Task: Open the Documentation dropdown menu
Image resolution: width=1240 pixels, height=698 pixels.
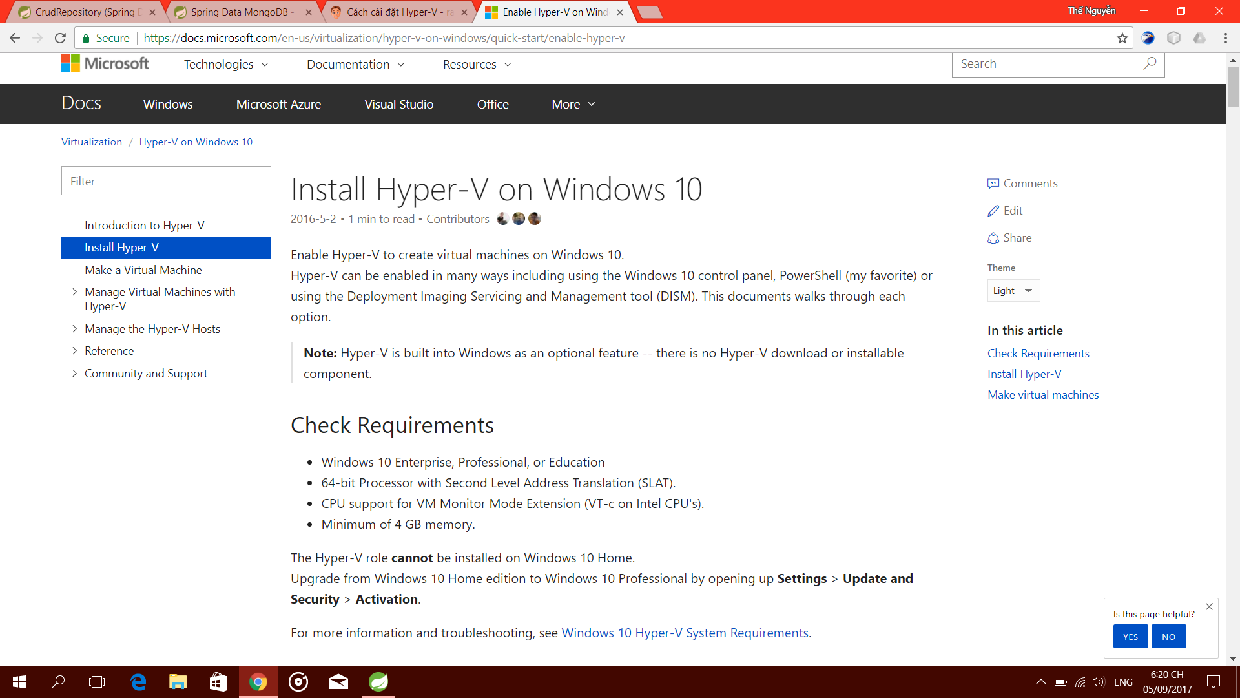Action: pos(356,64)
